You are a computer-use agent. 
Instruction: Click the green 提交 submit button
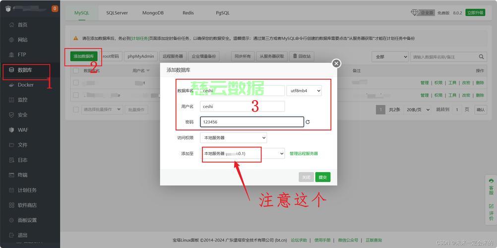[x=322, y=177]
